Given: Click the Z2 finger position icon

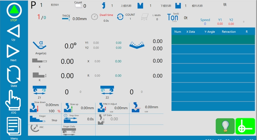Looking at the screenshot, I should pyautogui.click(x=107, y=90).
